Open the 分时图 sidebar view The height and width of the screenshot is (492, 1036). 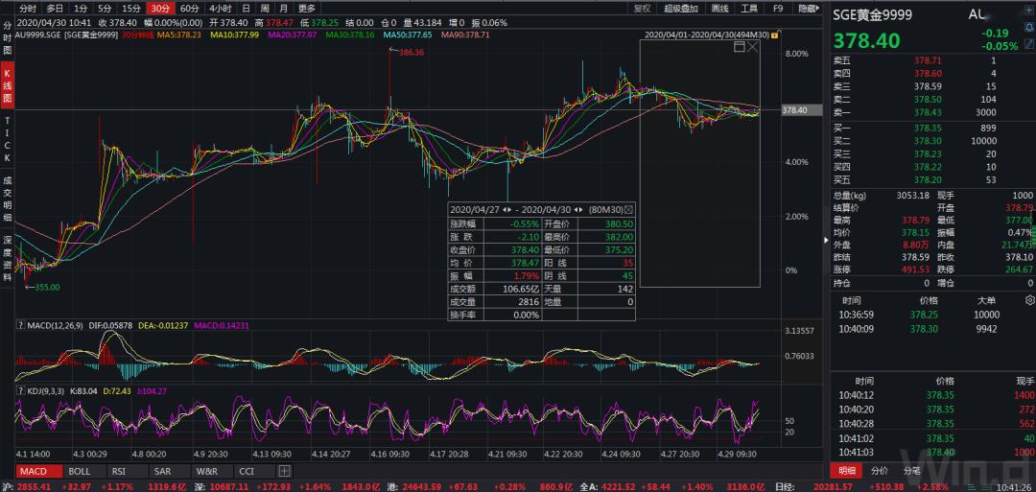(x=8, y=37)
